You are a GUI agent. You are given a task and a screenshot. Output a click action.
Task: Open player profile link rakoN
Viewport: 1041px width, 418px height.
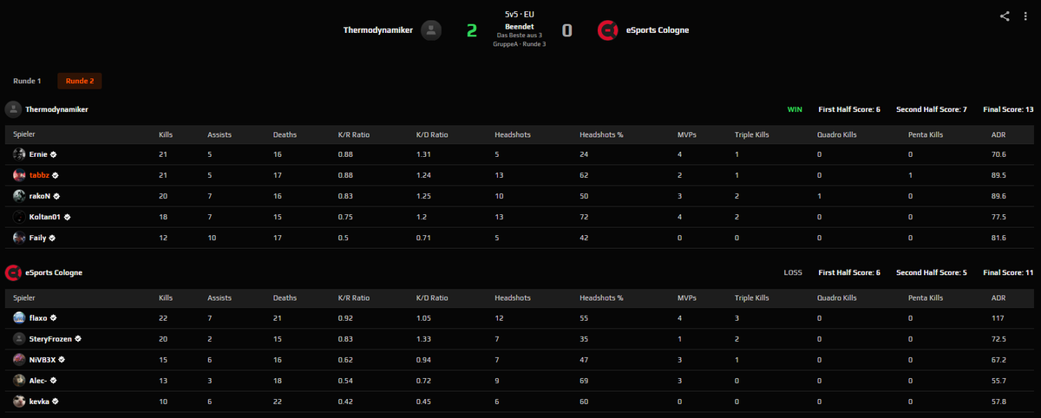(40, 195)
